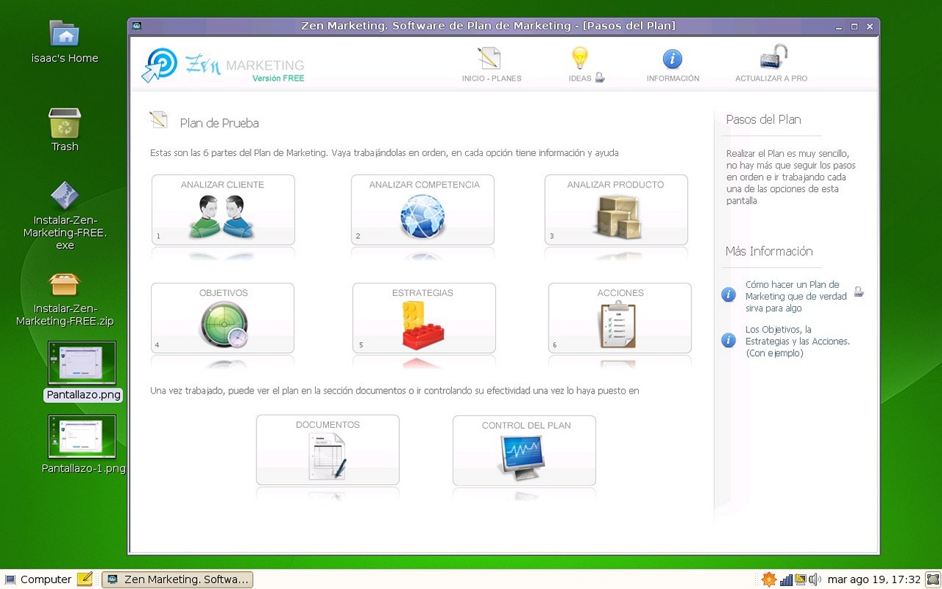The height and width of the screenshot is (589, 942).
Task: Open the Analizar Cliente step
Action: 223,210
